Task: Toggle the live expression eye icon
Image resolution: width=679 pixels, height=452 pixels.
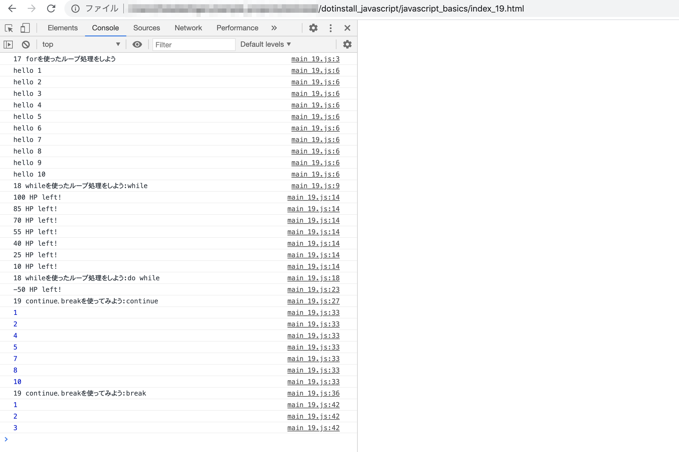Action: tap(137, 45)
